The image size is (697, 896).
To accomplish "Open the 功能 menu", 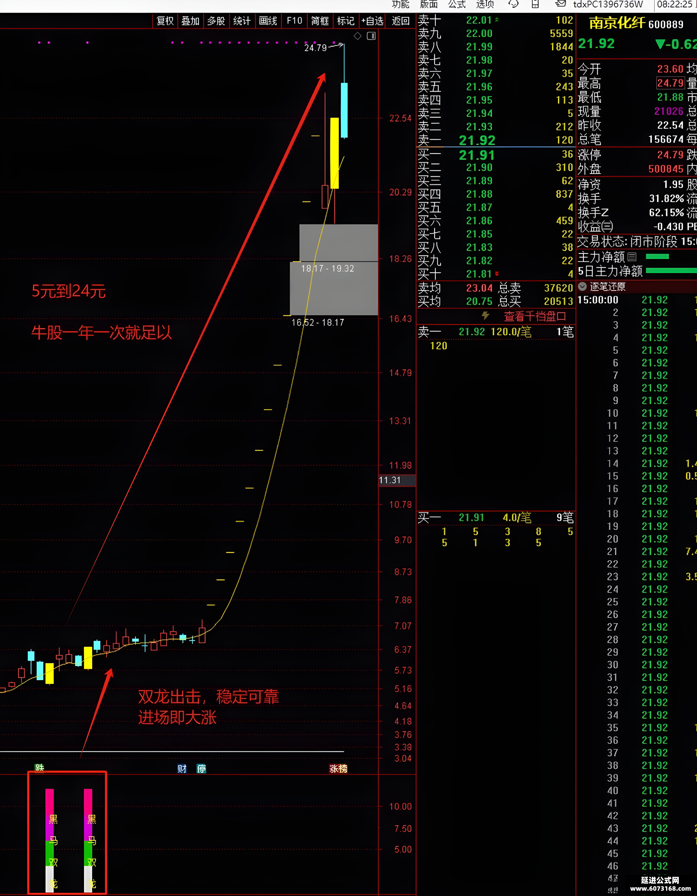I will pos(400,4).
